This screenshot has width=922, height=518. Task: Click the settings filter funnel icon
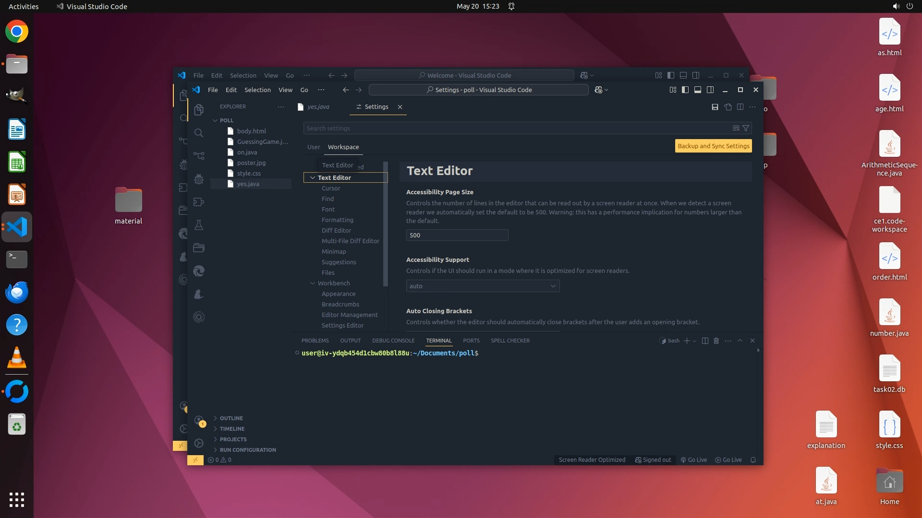(746, 128)
